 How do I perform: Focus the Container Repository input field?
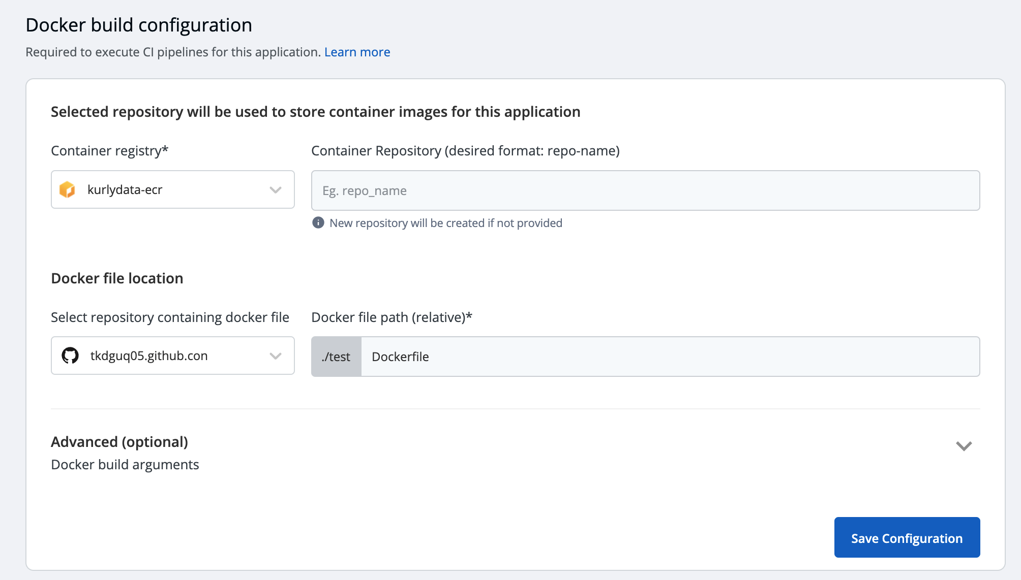(646, 190)
